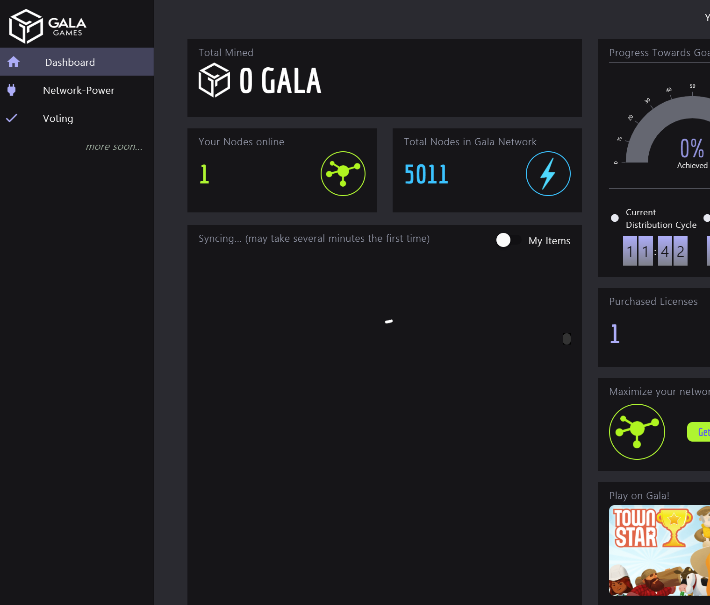The image size is (710, 605).
Task: Click the '0 GALA' total mined value
Action: point(280,81)
